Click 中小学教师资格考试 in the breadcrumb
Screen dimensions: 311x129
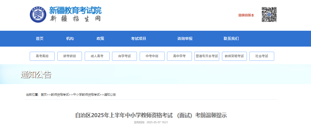pyautogui.click(x=86, y=95)
